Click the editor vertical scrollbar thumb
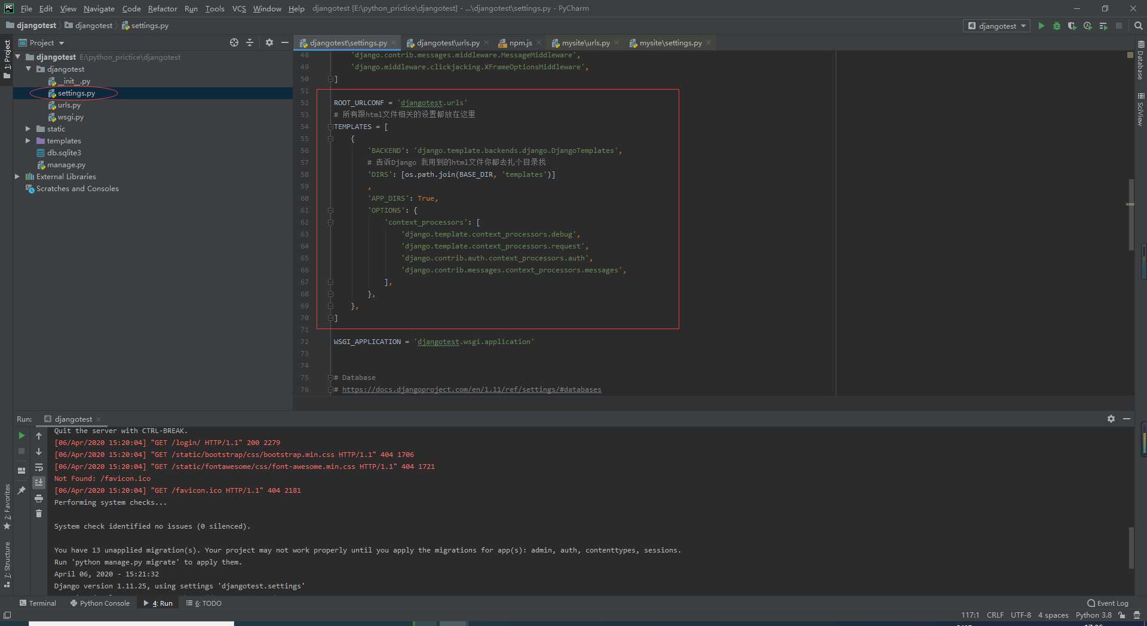This screenshot has height=626, width=1147. (1131, 215)
